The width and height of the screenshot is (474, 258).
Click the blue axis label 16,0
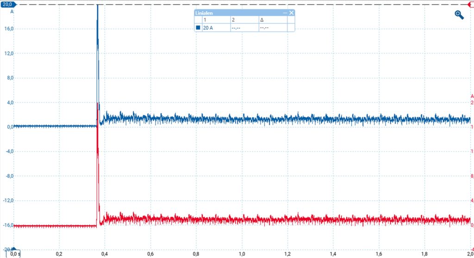[x=9, y=29]
